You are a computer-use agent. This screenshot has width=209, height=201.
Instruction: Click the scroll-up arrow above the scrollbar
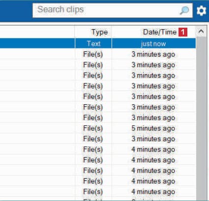click(x=201, y=31)
